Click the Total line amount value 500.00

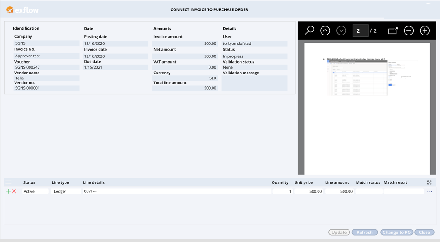click(x=185, y=88)
